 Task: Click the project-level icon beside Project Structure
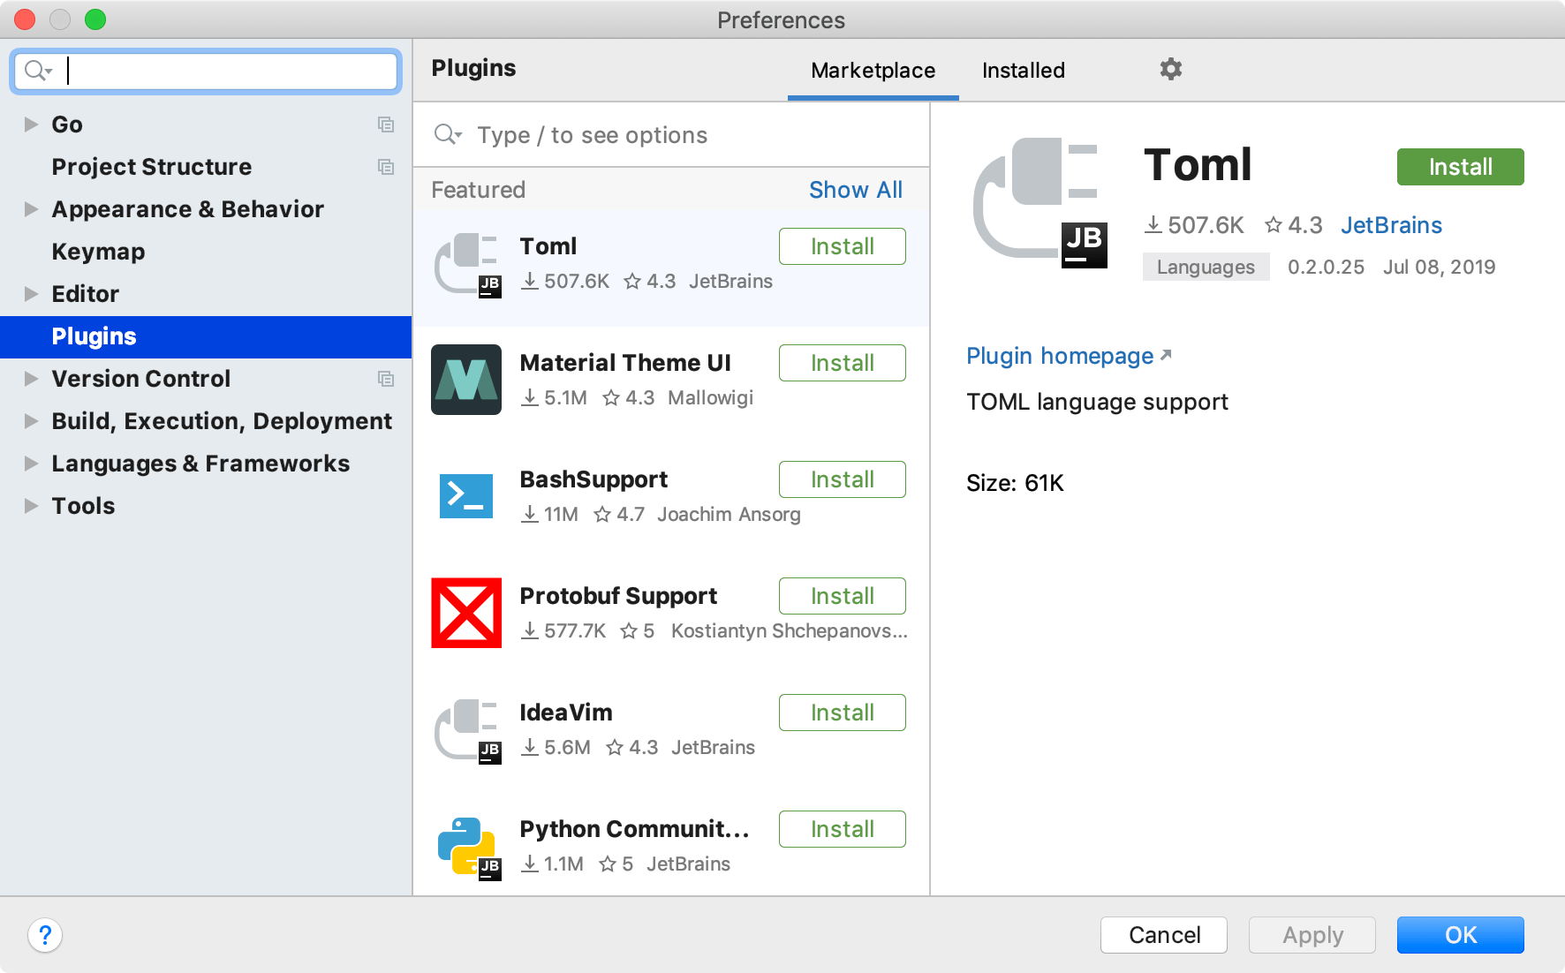click(386, 167)
